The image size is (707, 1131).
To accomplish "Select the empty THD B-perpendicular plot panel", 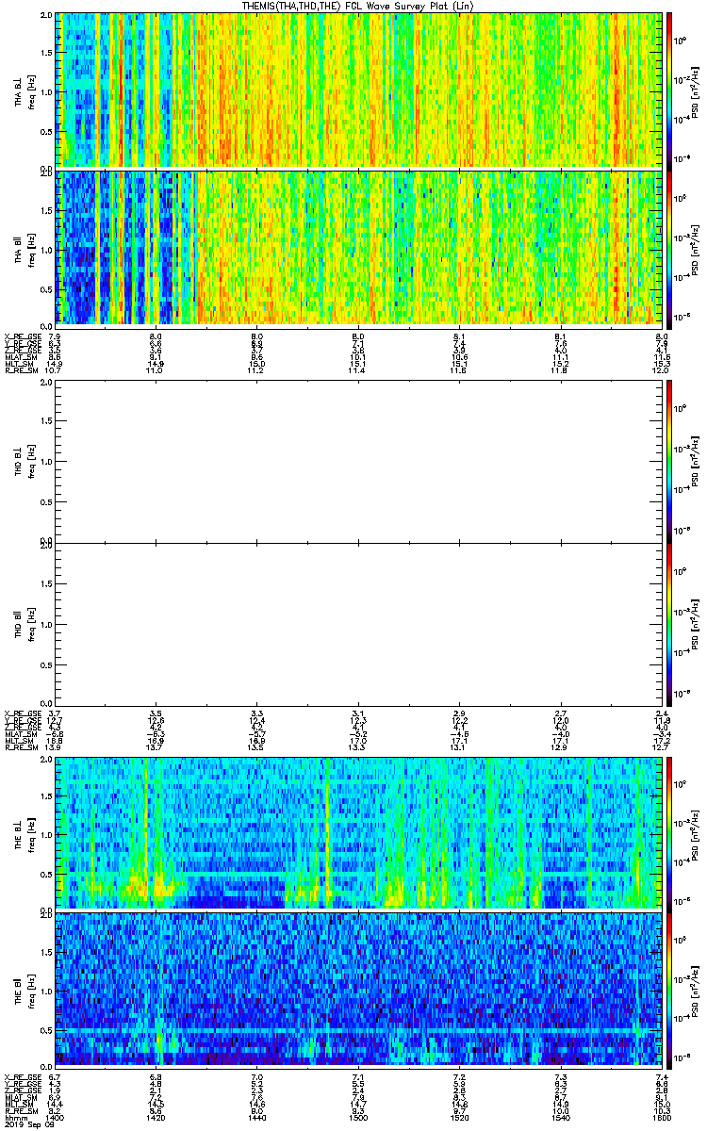I will click(358, 462).
